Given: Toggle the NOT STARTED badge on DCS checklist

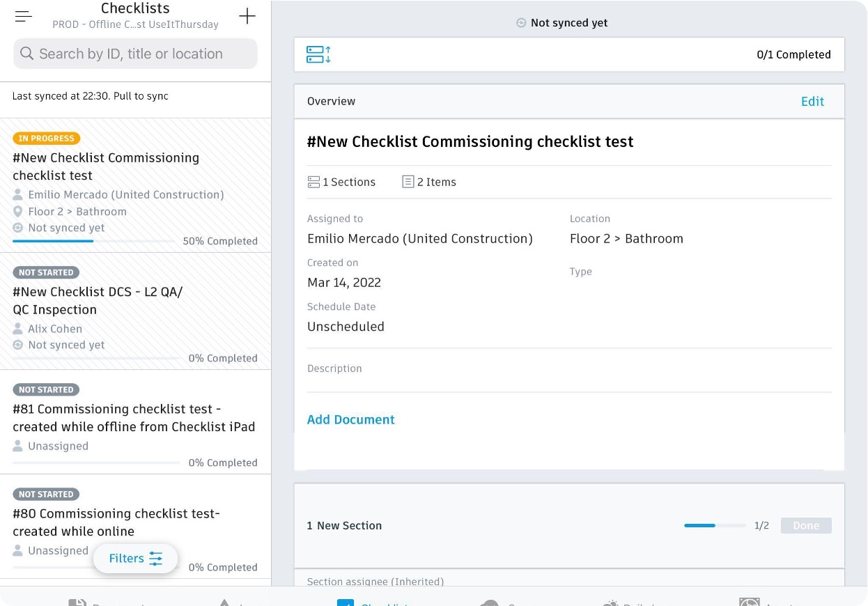Looking at the screenshot, I should pos(46,272).
